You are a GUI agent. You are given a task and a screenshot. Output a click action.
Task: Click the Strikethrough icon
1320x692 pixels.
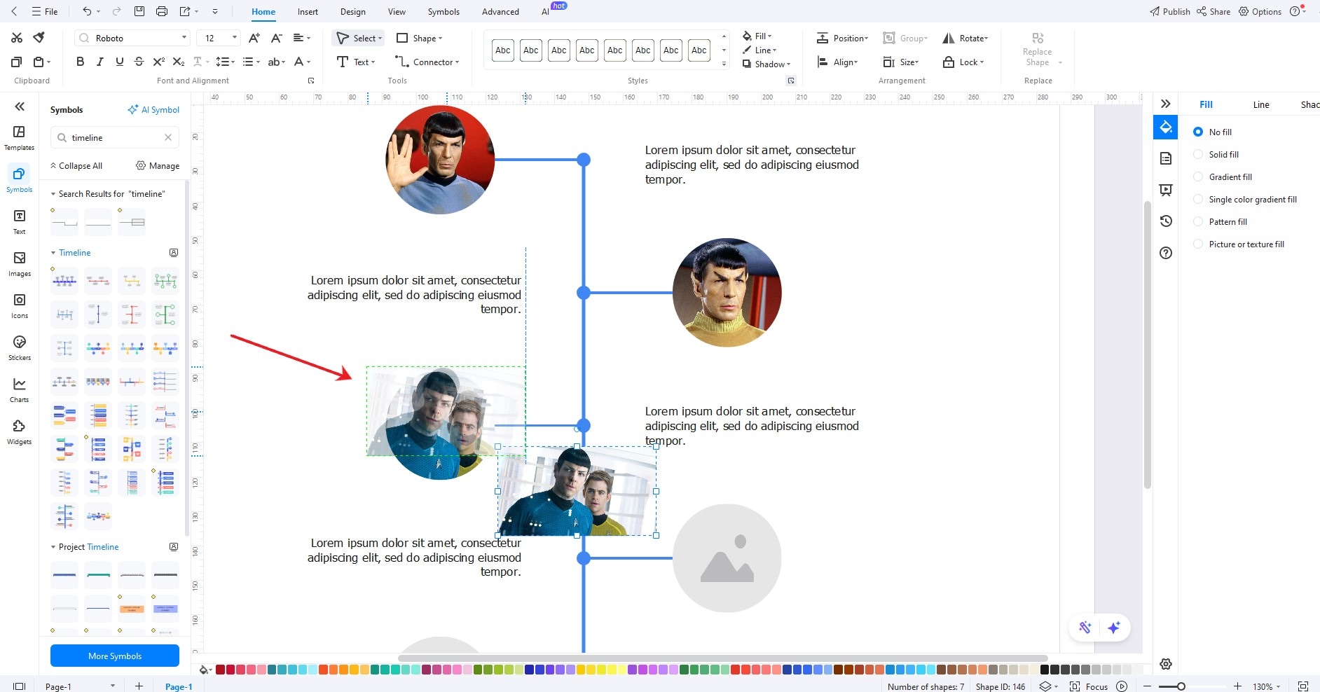coord(139,62)
